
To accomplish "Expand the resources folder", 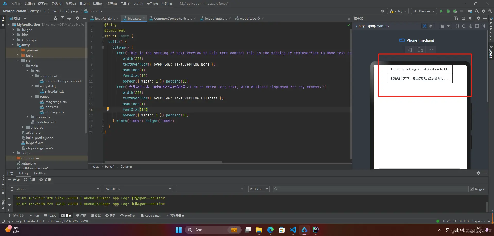I will tap(27, 117).
